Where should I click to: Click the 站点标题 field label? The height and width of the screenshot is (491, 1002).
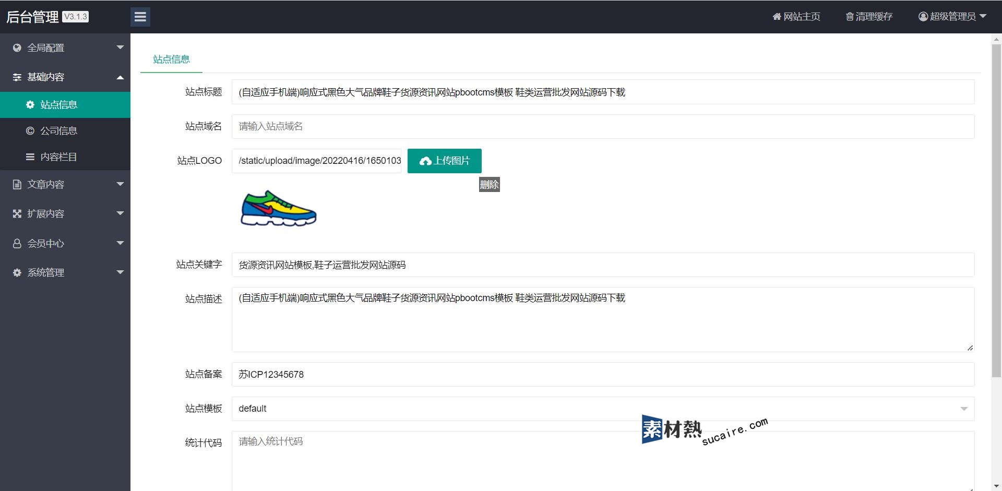[204, 92]
